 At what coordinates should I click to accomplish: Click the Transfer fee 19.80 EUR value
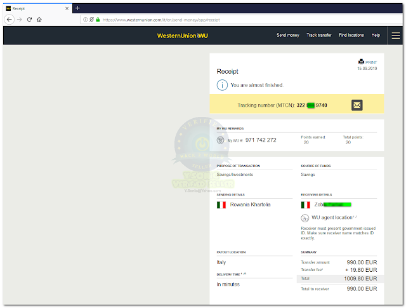pos(361,270)
